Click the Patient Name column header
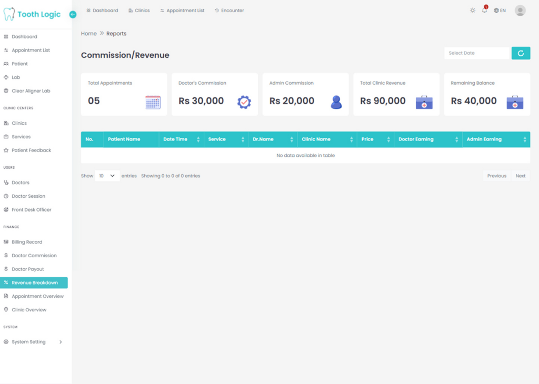The height and width of the screenshot is (384, 539). [x=131, y=139]
